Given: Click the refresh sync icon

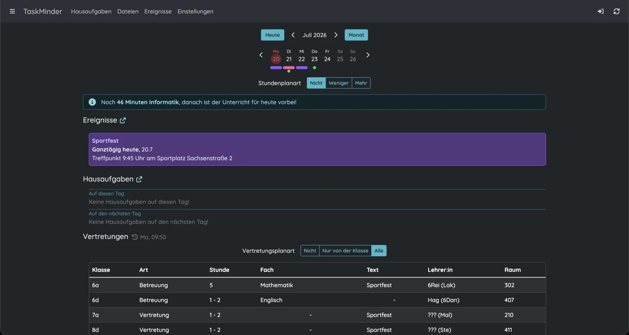Looking at the screenshot, I should [x=617, y=11].
